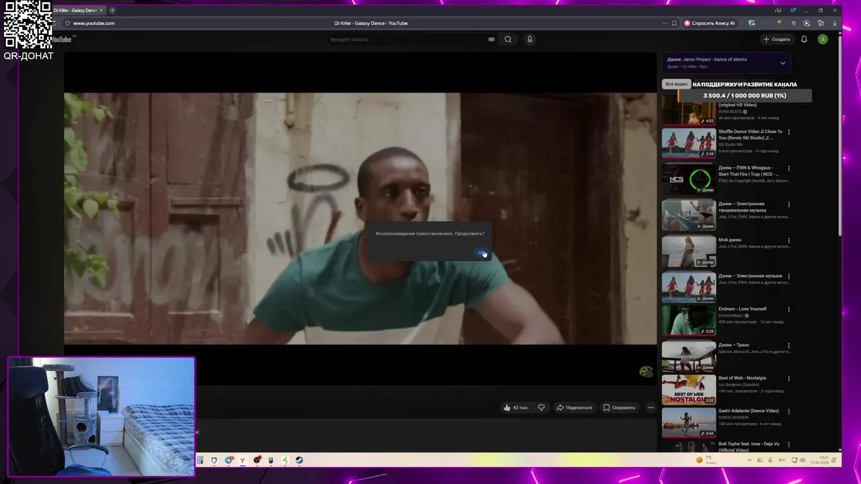Click Спросить Алису AI button
The image size is (861, 484).
(x=710, y=23)
